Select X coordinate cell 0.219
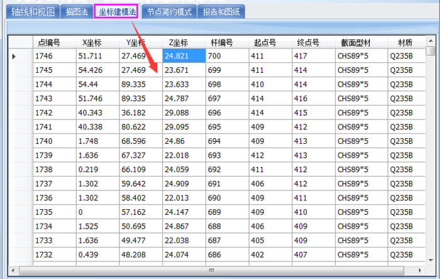Image resolution: width=440 pixels, height=279 pixels. point(98,170)
